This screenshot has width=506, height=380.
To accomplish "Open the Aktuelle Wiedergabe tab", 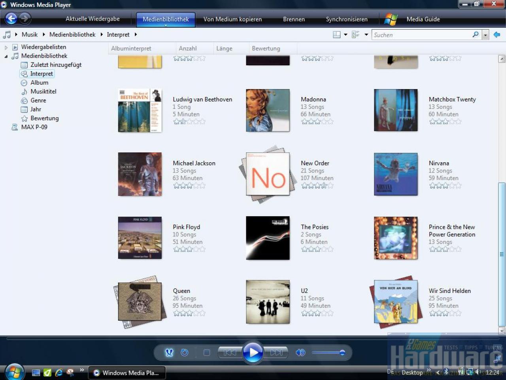I will coord(93,19).
